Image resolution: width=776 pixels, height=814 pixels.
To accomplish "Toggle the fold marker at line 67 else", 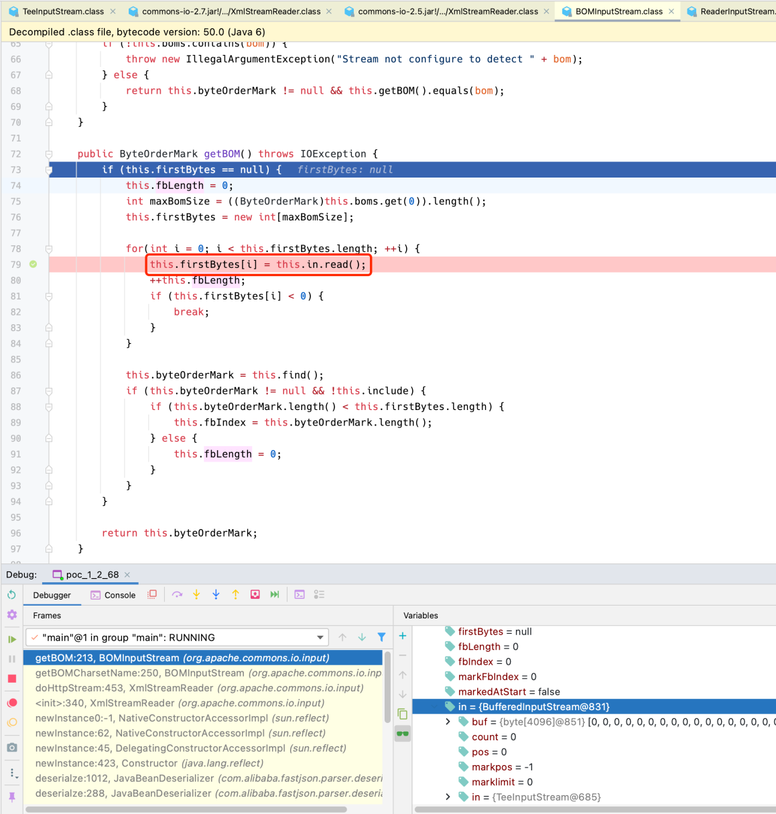I will [x=49, y=75].
